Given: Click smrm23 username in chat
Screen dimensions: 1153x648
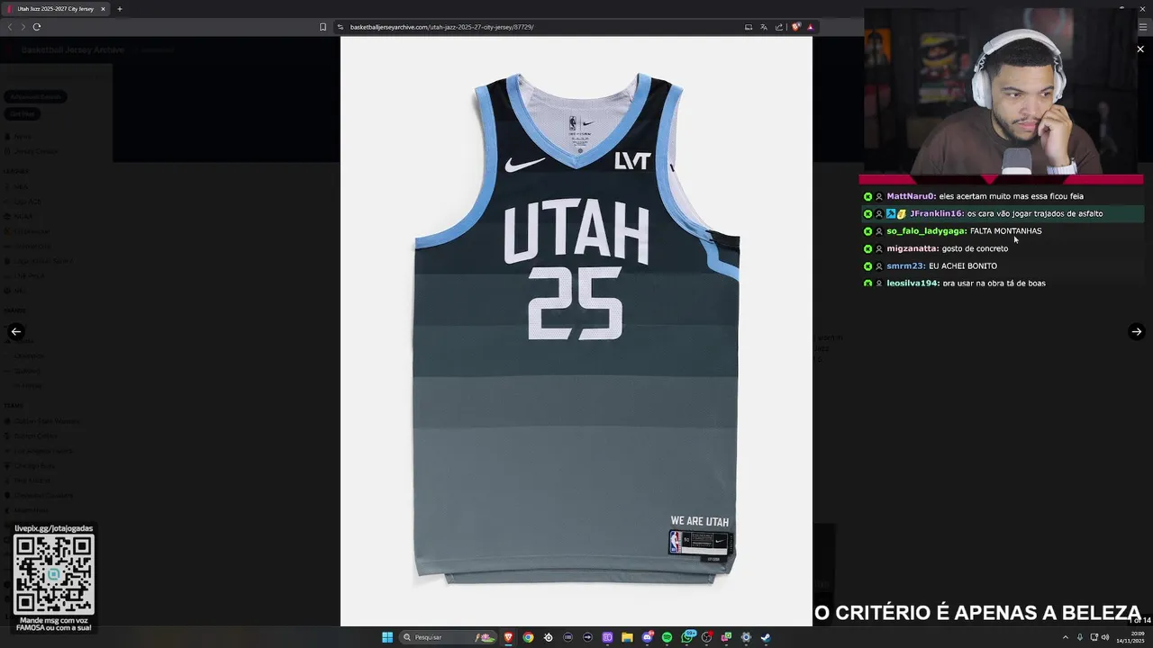Looking at the screenshot, I should click(905, 265).
